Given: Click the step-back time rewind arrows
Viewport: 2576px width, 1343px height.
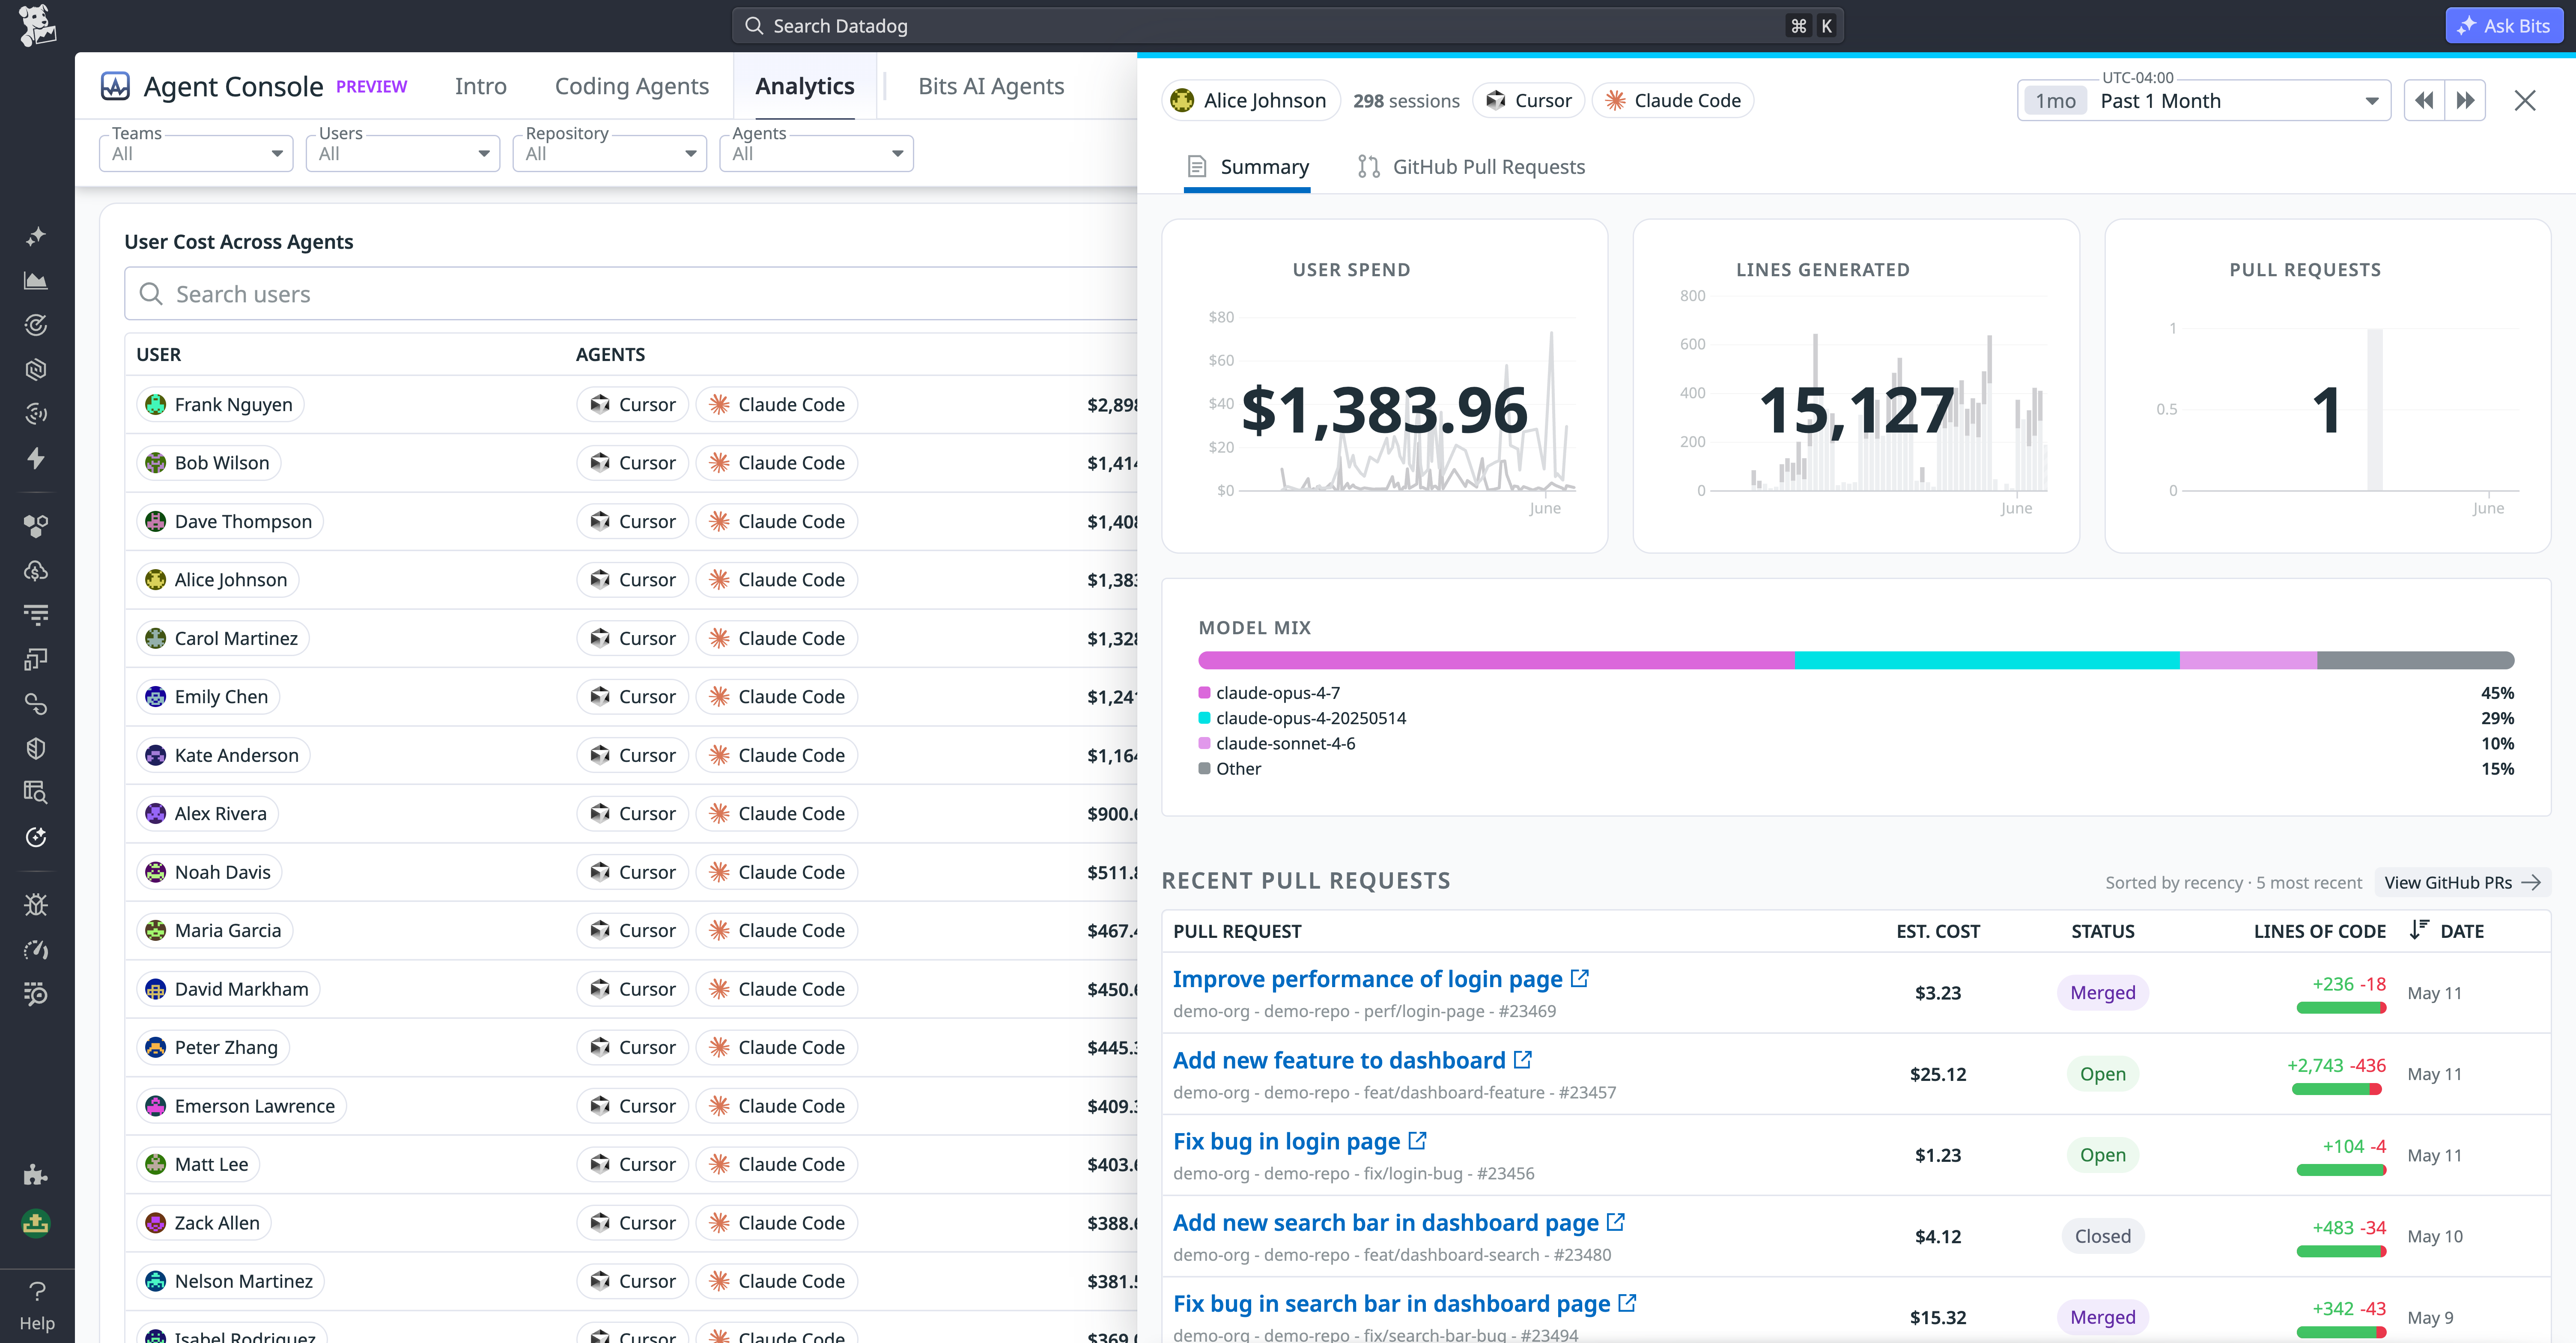Looking at the screenshot, I should point(2424,100).
